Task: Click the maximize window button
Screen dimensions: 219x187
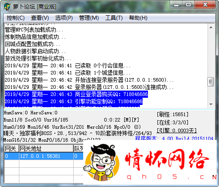Action: (188, 4)
